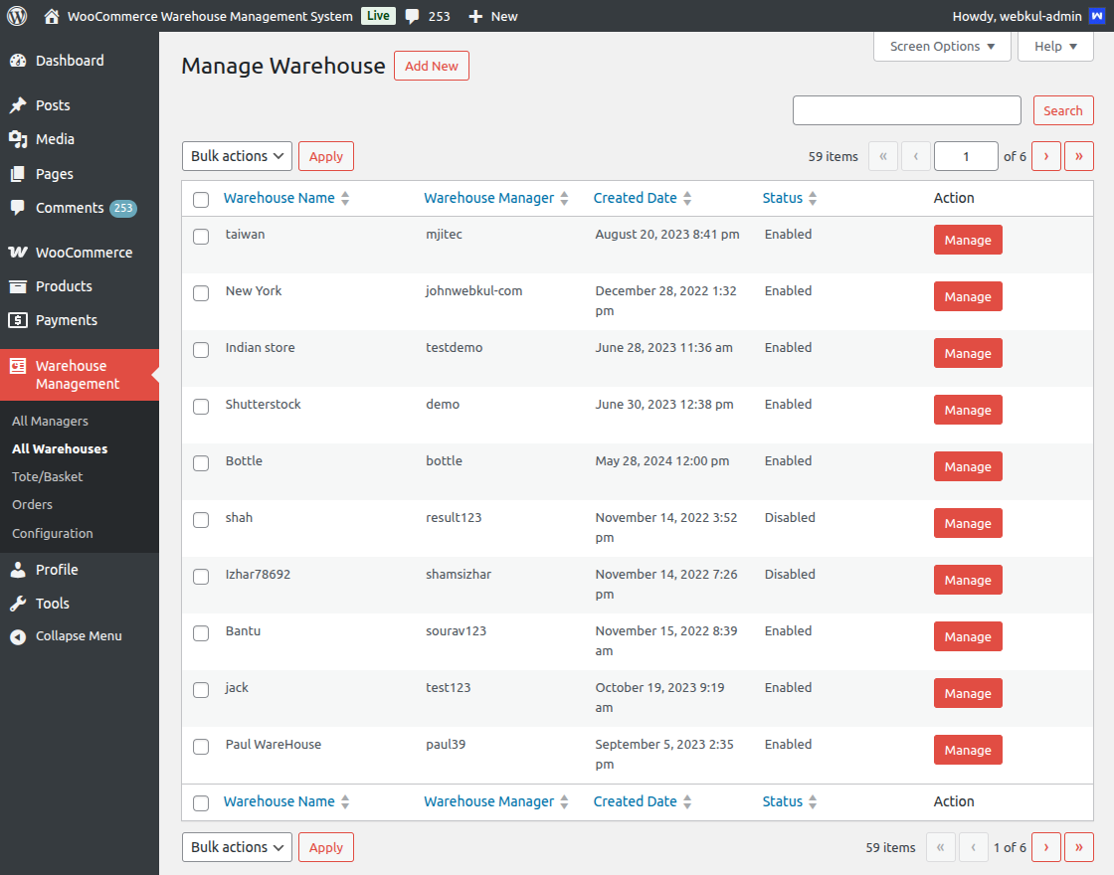Tick the shah warehouse checkbox

tap(201, 520)
